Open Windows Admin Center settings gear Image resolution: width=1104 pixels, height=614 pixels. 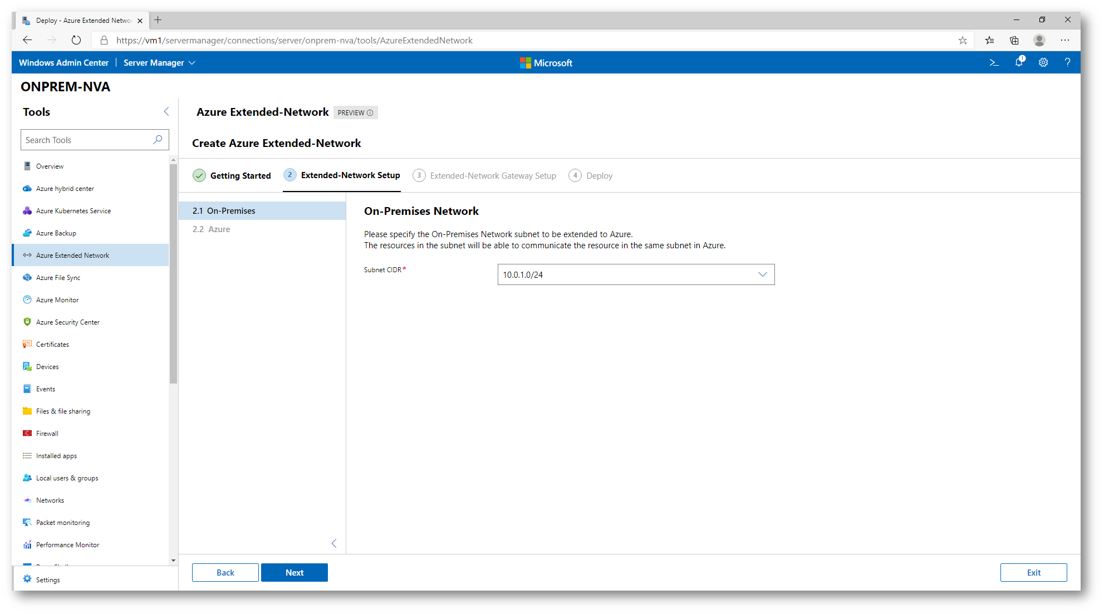(x=1043, y=62)
